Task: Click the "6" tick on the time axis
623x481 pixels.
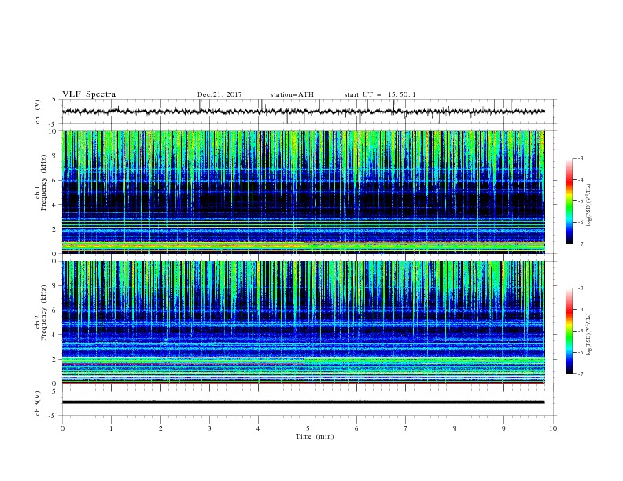Action: click(356, 428)
